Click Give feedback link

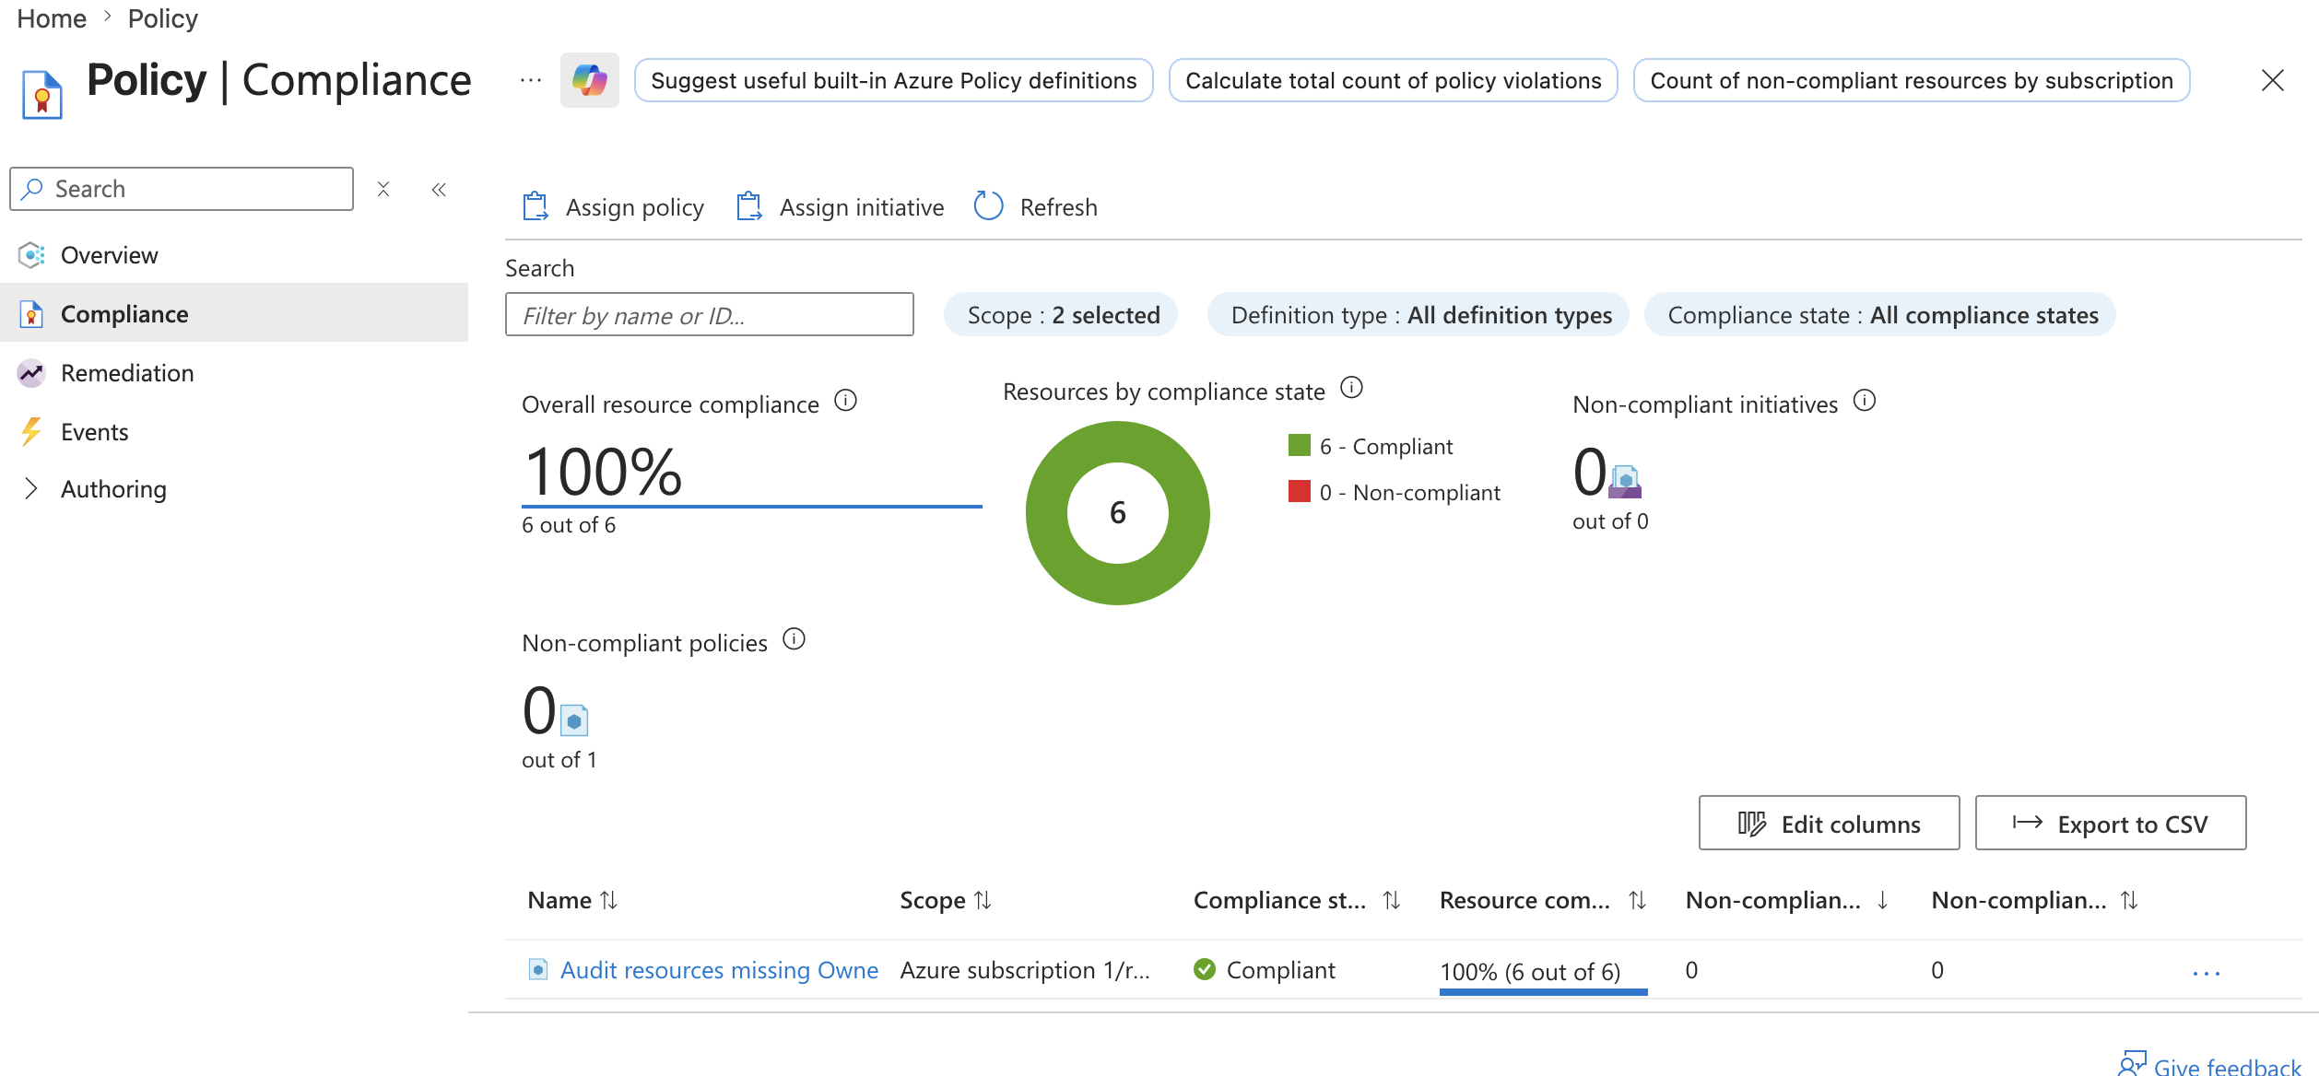tap(2227, 1066)
